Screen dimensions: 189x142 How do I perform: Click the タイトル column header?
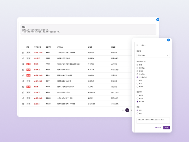point(60,47)
